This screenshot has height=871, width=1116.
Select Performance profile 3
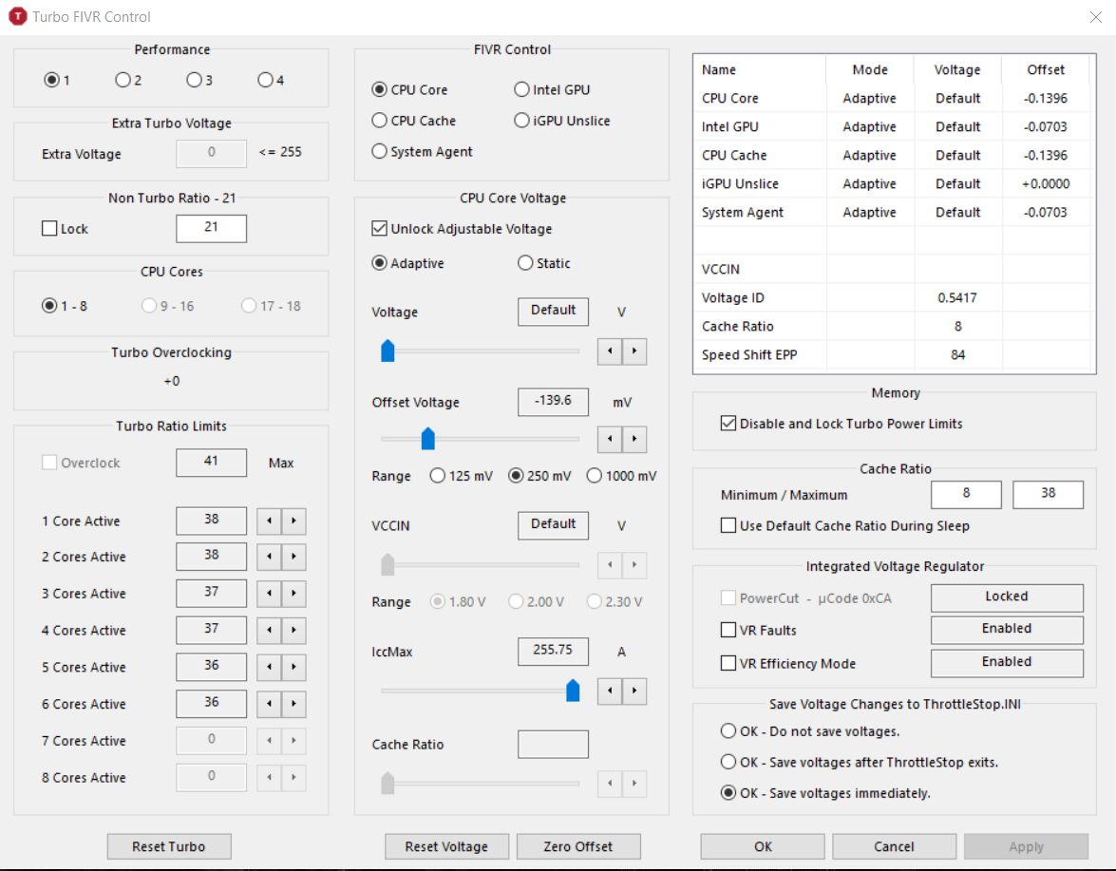pyautogui.click(x=194, y=81)
